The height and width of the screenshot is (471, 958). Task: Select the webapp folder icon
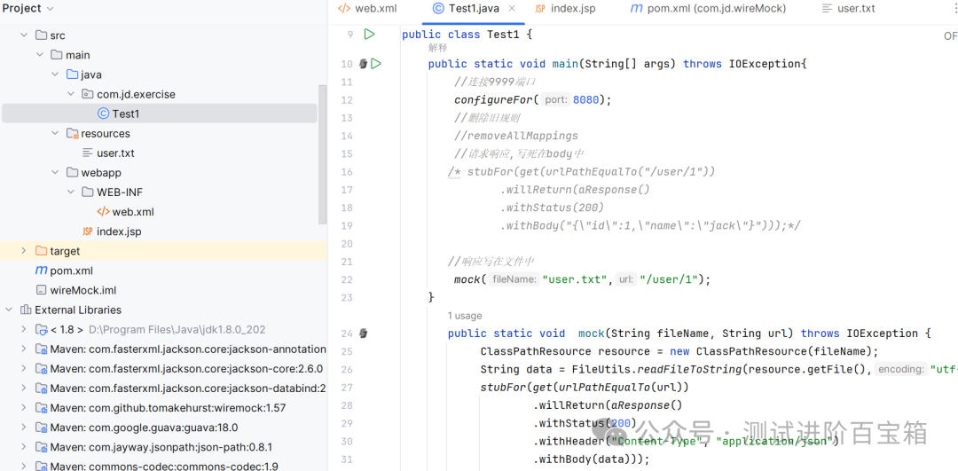[x=72, y=172]
